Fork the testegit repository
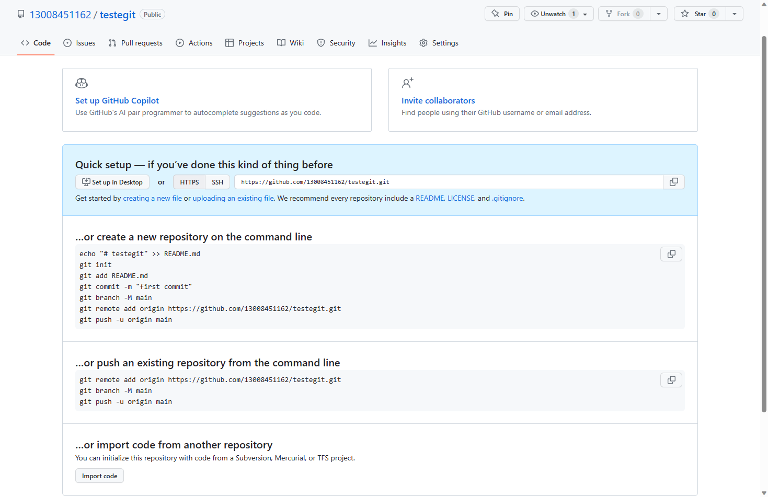768x497 pixels. (x=624, y=14)
